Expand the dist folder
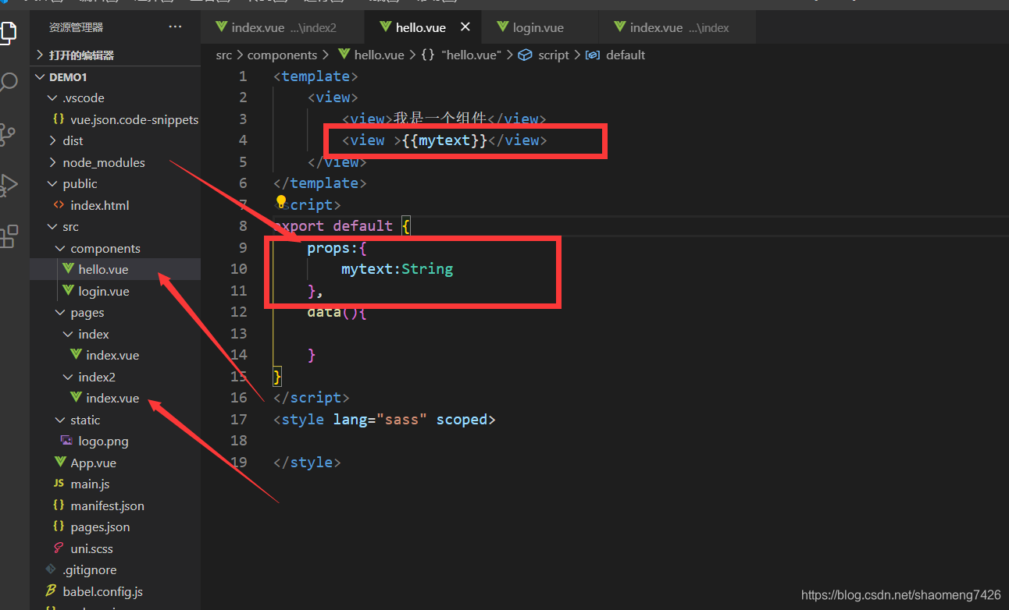The height and width of the screenshot is (610, 1009). pyautogui.click(x=115, y=141)
